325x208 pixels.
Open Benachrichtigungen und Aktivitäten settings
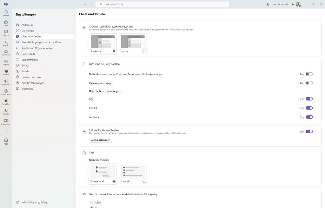pyautogui.click(x=43, y=42)
